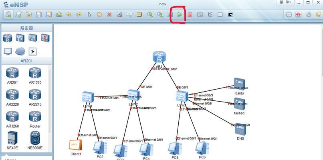This screenshot has width=323, height=160.
Task: Select PC4 in the topology
Action: pos(146,149)
